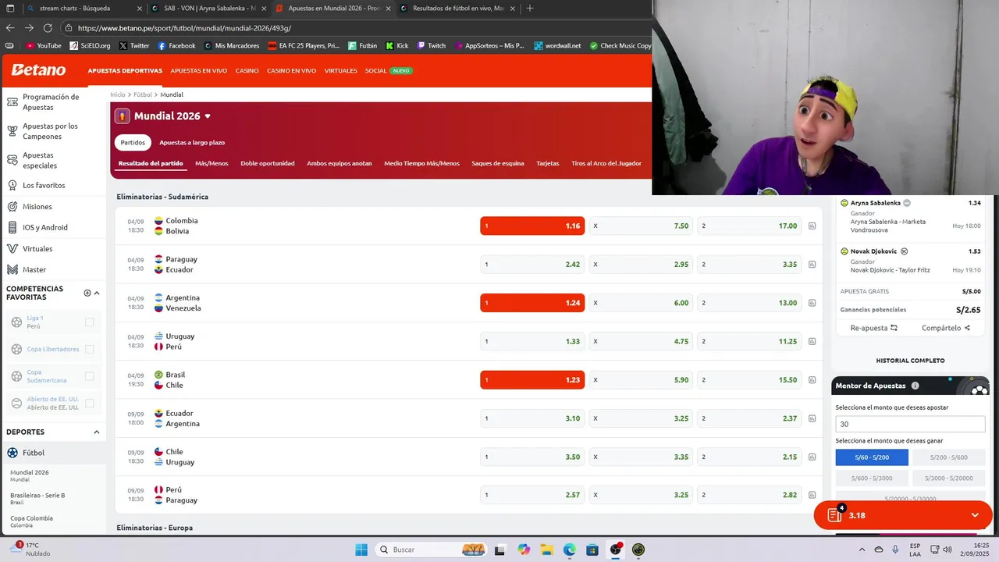Open the Virtuales sidebar icon
Screen dimensions: 999x562
(x=12, y=248)
